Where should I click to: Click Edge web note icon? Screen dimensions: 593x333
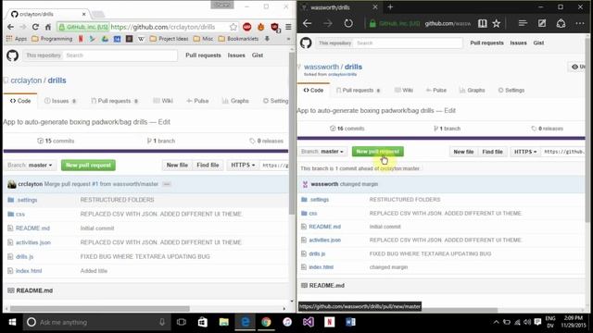click(542, 23)
